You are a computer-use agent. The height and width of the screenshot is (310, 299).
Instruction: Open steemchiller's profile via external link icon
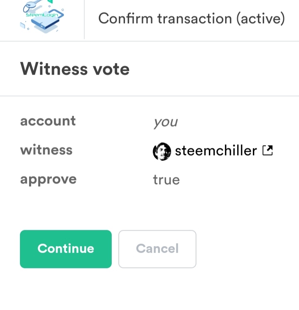268,150
